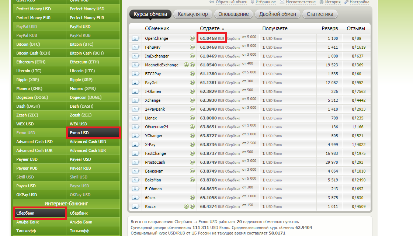Screen dimensions: 413x236
Task: Click the info icon next to BTC2Pay
Action: [x=135, y=74]
